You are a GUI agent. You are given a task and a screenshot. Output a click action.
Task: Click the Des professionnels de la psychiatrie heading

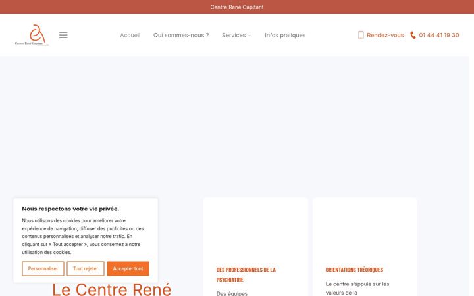click(x=246, y=274)
